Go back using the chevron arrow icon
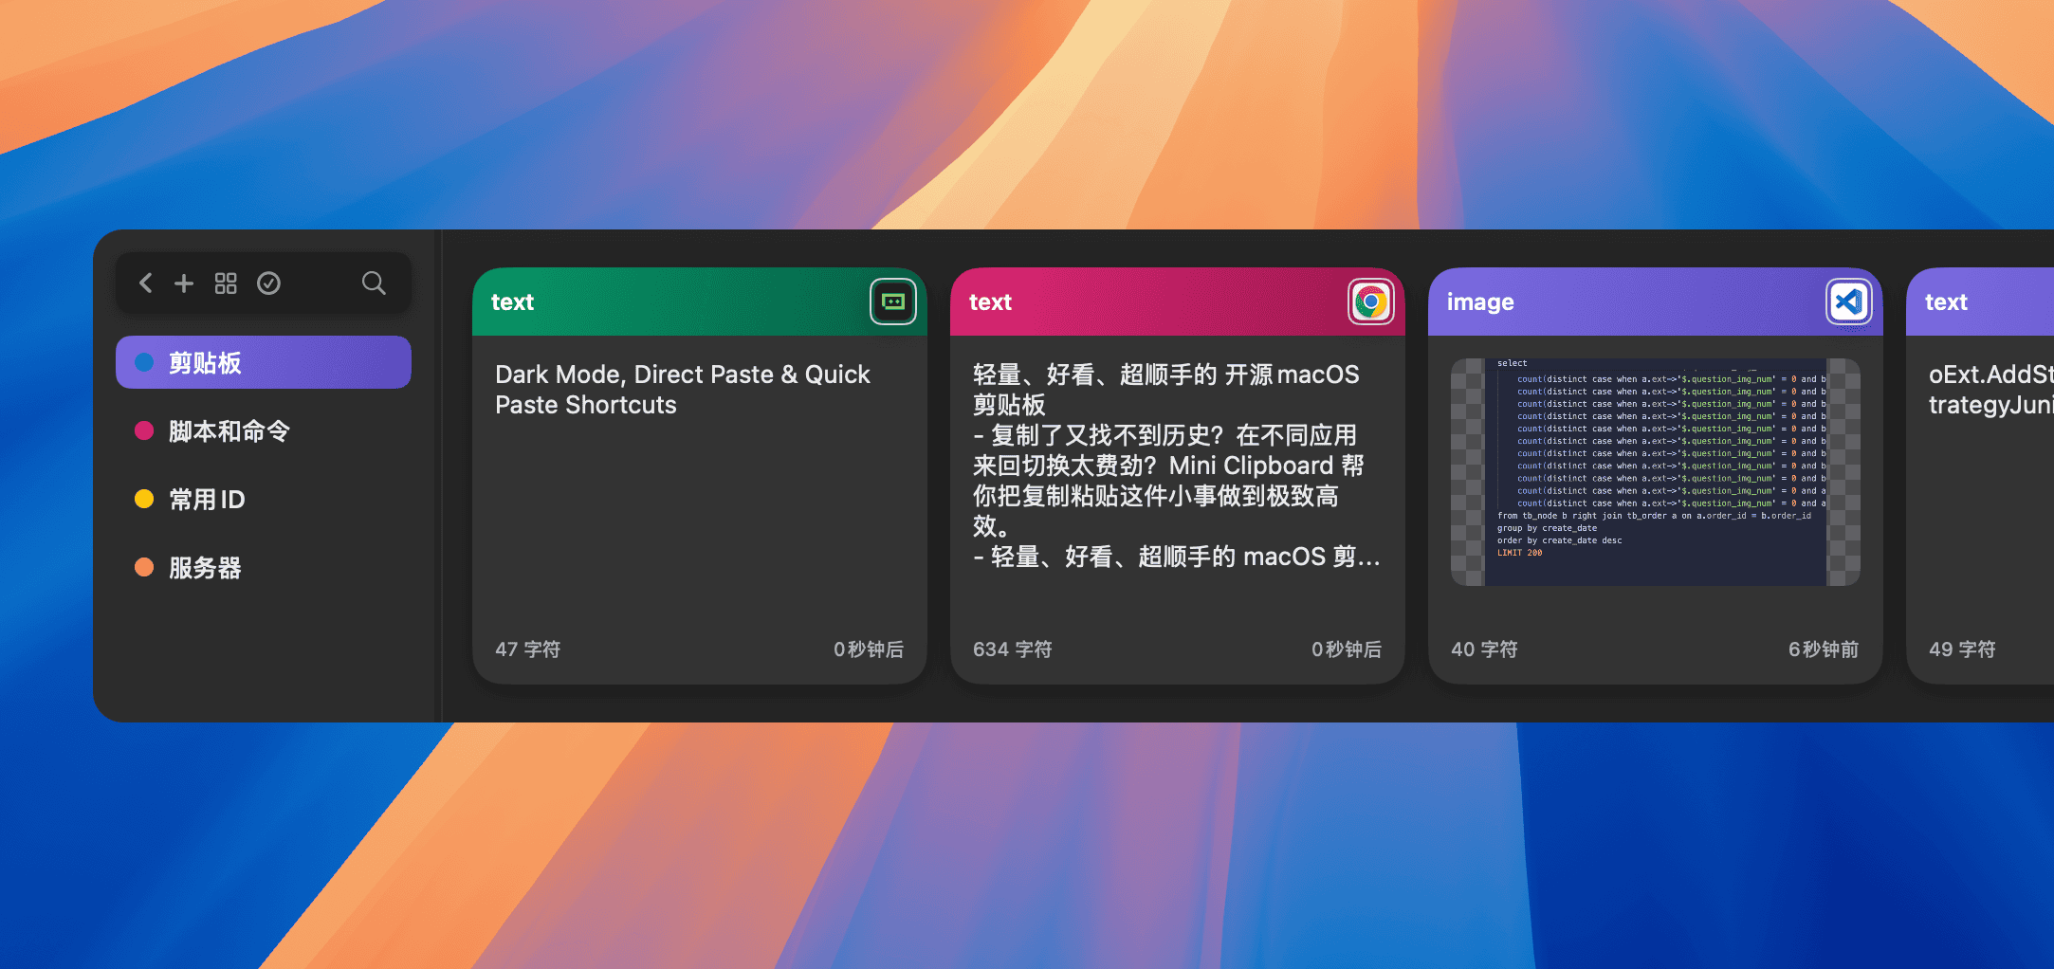The image size is (2054, 969). pyautogui.click(x=145, y=283)
